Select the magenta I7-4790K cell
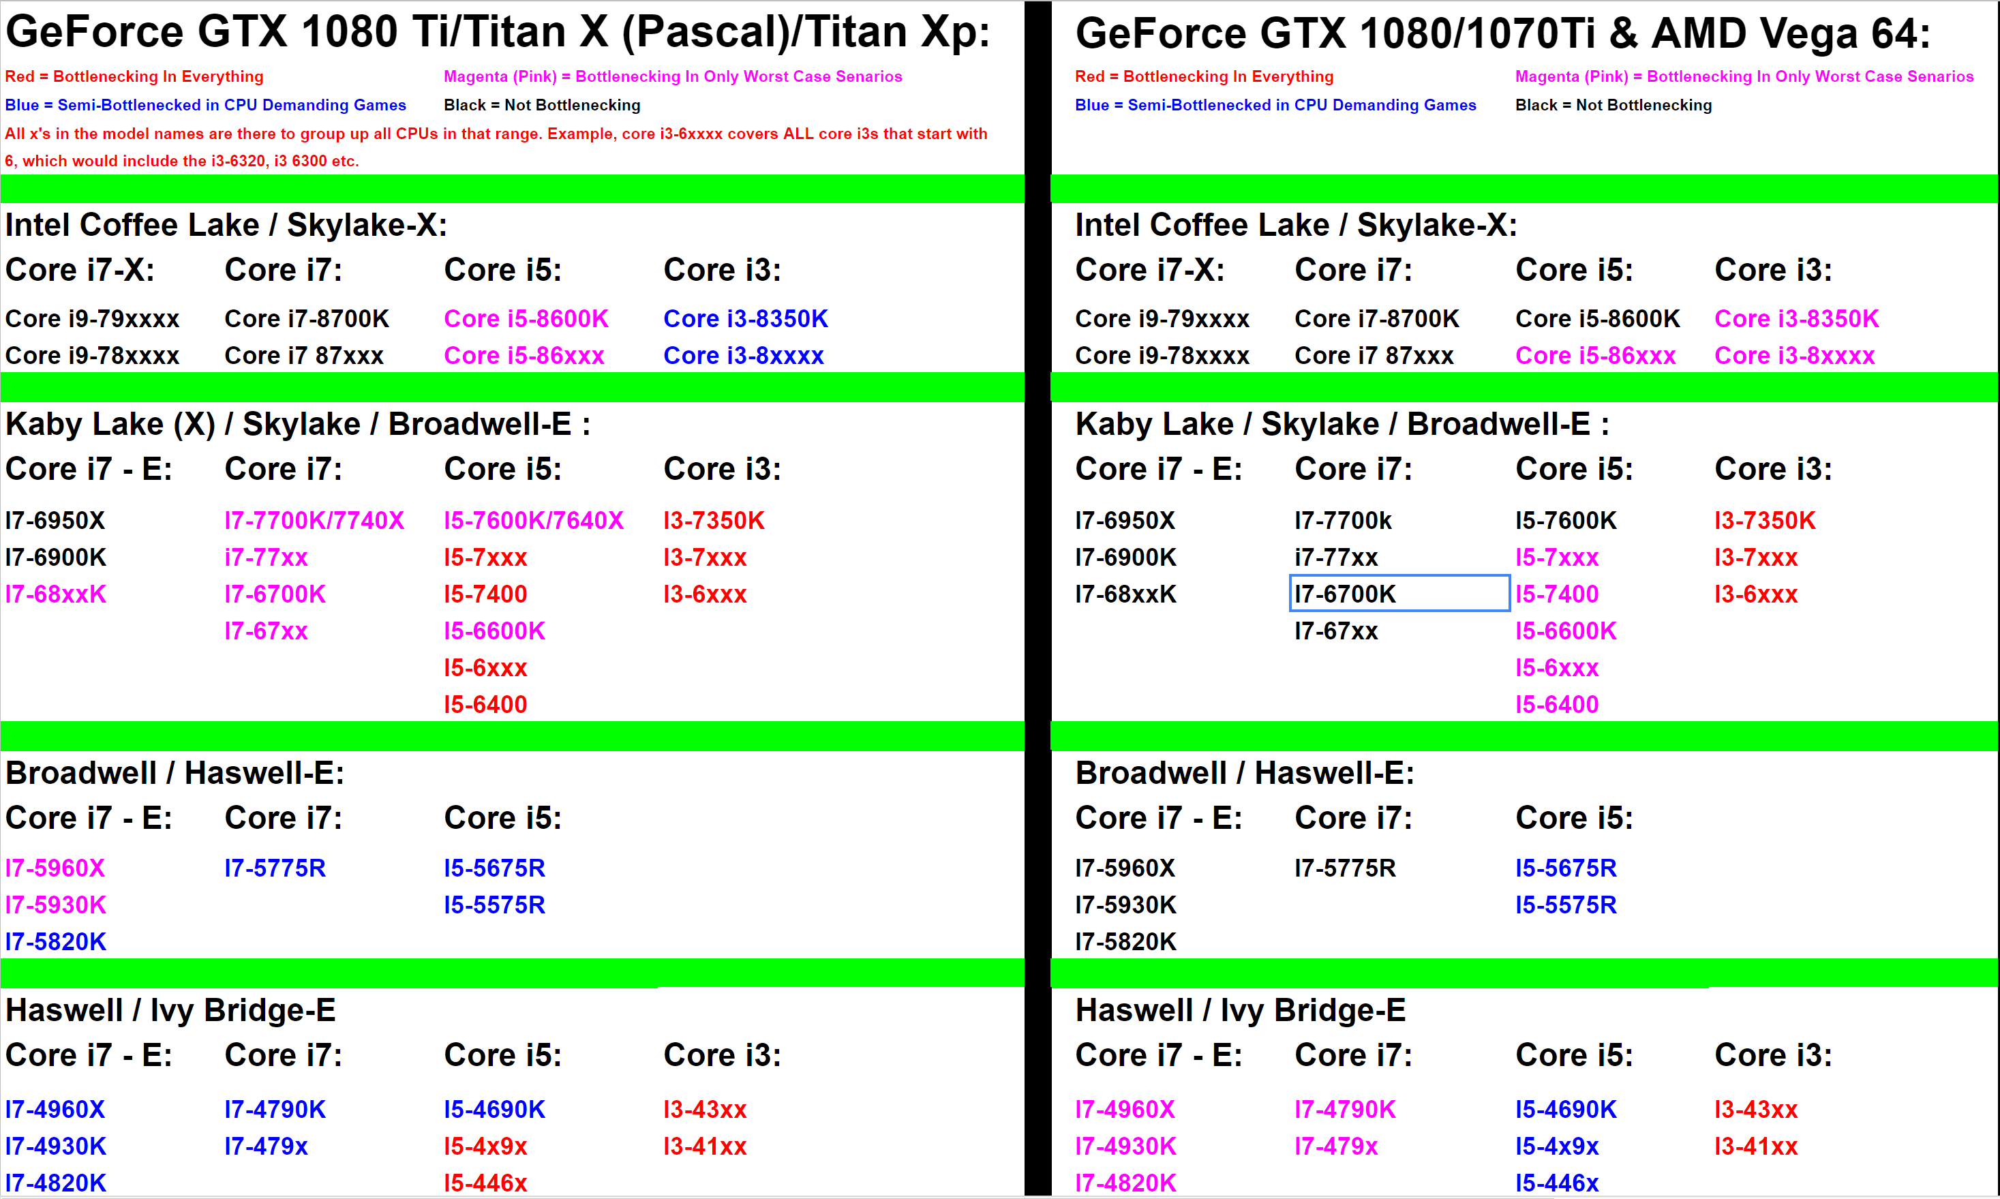 (1345, 1109)
